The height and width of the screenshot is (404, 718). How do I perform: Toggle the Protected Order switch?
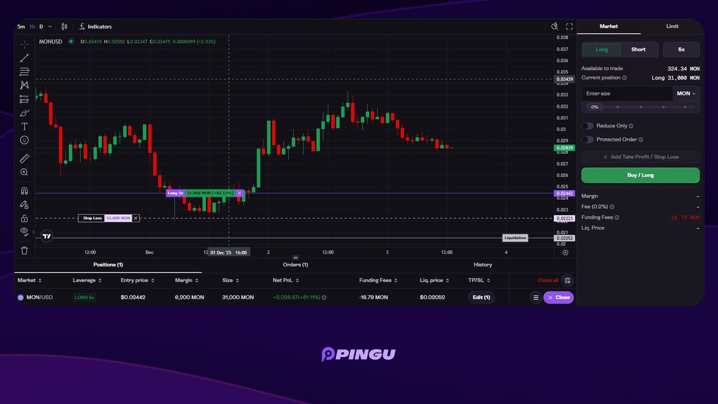pos(588,139)
